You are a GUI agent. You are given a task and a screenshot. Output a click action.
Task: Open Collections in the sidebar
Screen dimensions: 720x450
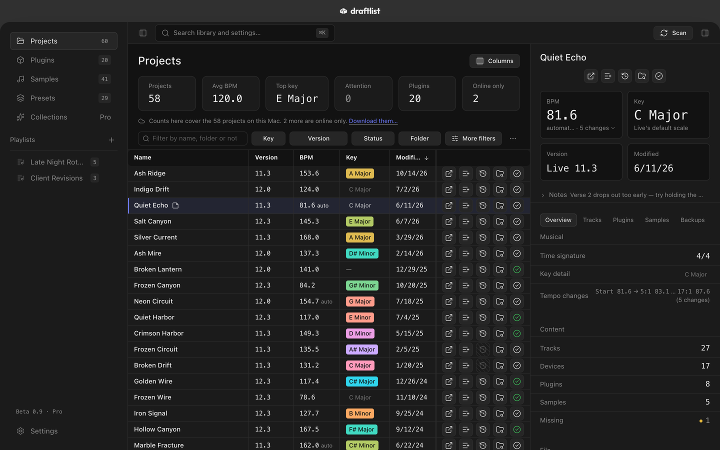click(63, 117)
